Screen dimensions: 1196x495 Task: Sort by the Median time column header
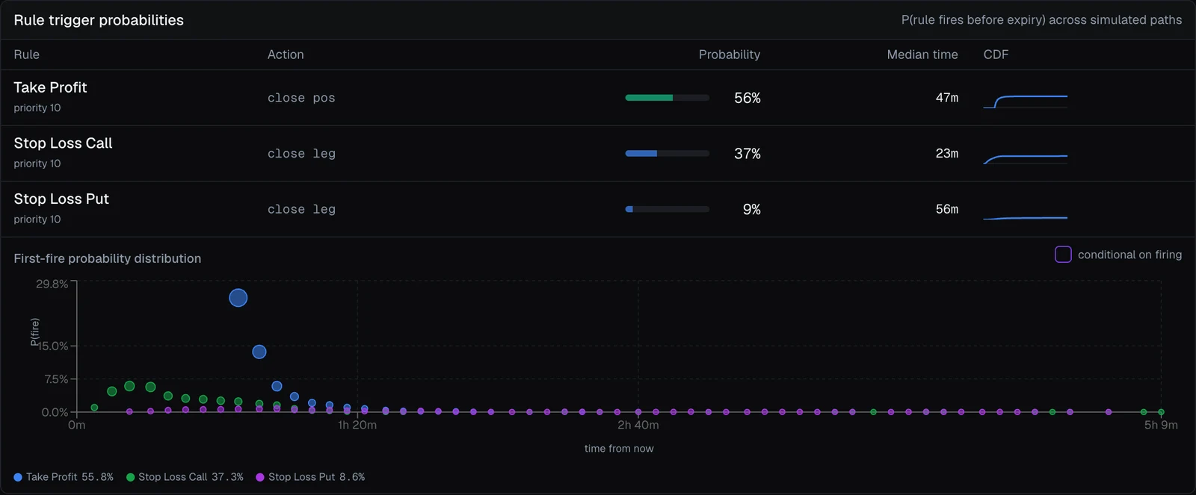pyautogui.click(x=922, y=55)
